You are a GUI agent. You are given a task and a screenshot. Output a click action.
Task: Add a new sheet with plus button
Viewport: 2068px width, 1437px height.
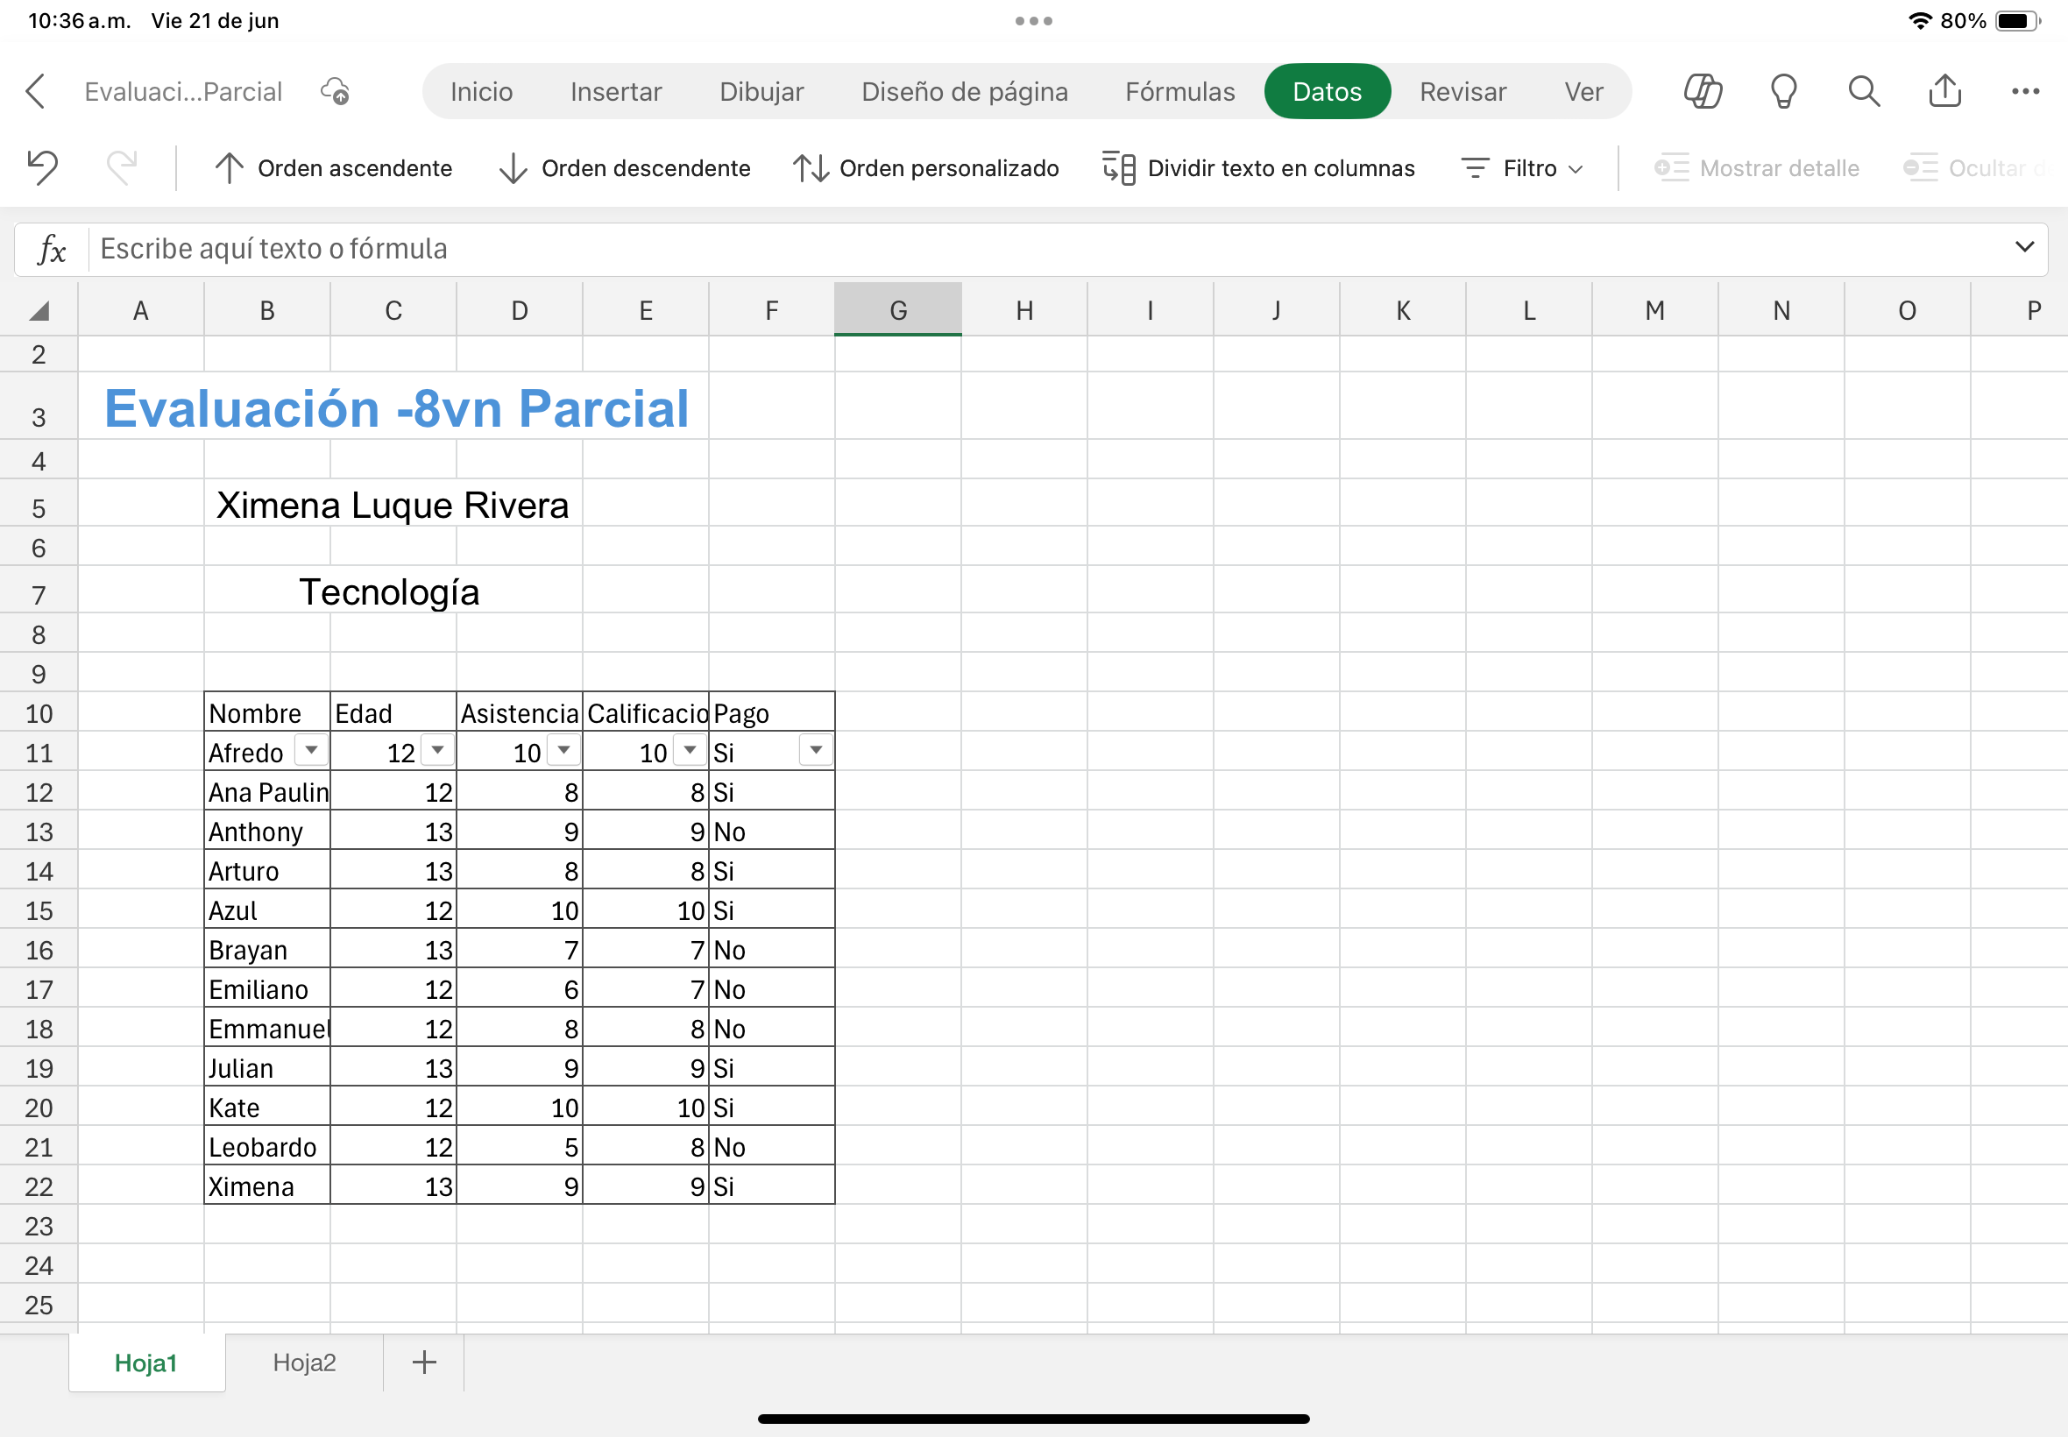(x=424, y=1363)
